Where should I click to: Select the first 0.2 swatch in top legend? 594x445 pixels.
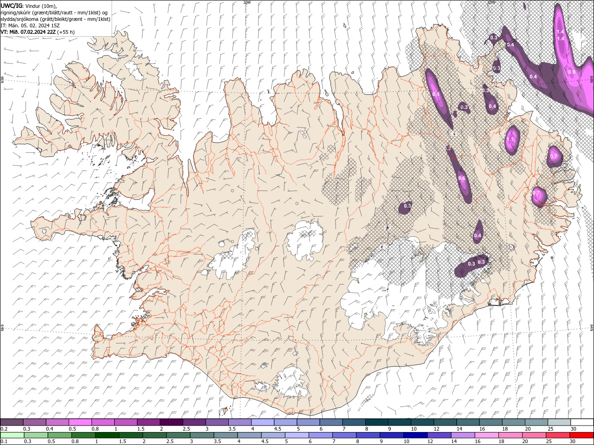pyautogui.click(x=12, y=422)
